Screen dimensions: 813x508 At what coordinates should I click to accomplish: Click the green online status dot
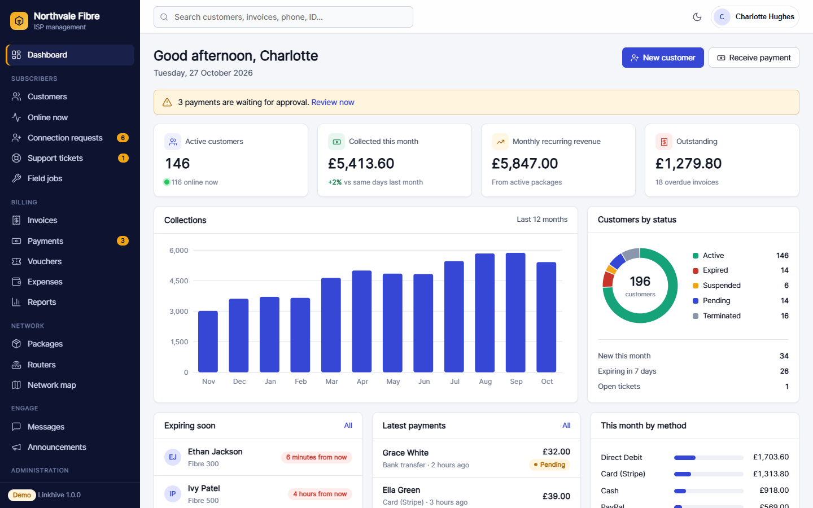[x=167, y=182]
